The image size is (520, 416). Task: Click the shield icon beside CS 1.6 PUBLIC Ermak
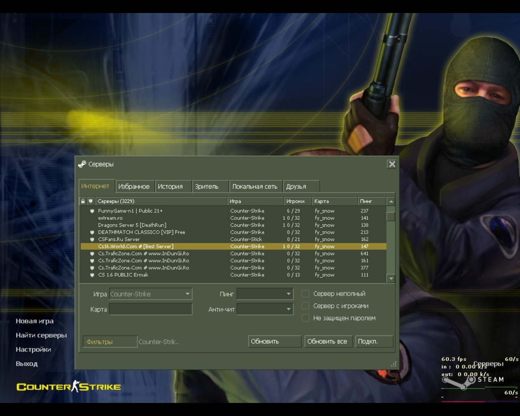(92, 275)
